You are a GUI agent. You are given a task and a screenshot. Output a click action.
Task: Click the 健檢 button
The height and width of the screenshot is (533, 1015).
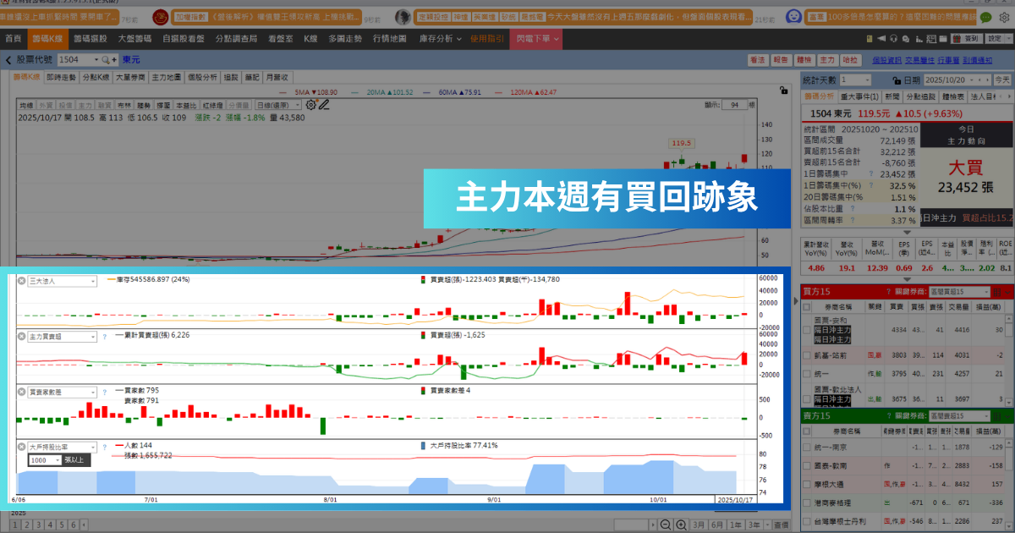click(x=804, y=60)
